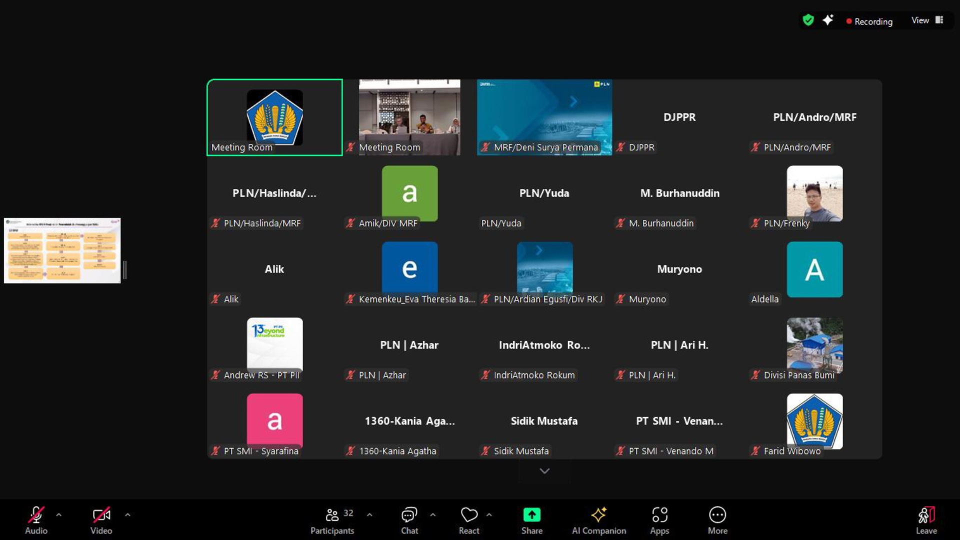Click Farid Wibowo Kemenkeu logo avatar
Viewport: 960px width, 540px height.
click(x=814, y=421)
